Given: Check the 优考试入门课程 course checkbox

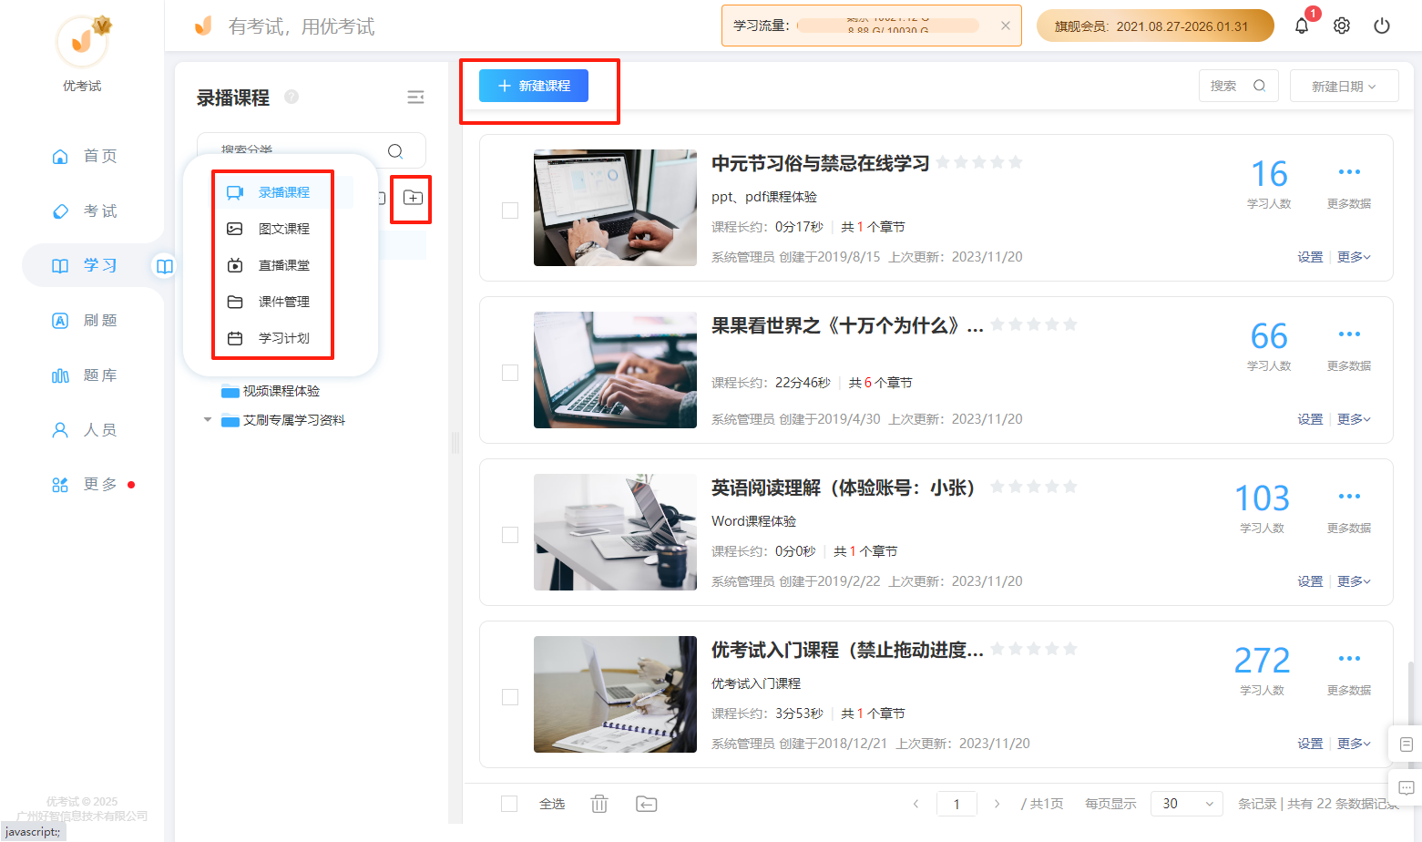Looking at the screenshot, I should (x=510, y=697).
